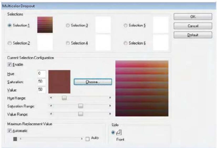This screenshot has height=148, width=217.
Task: Click the gray replacement value swatch
Action: click(x=15, y=139)
